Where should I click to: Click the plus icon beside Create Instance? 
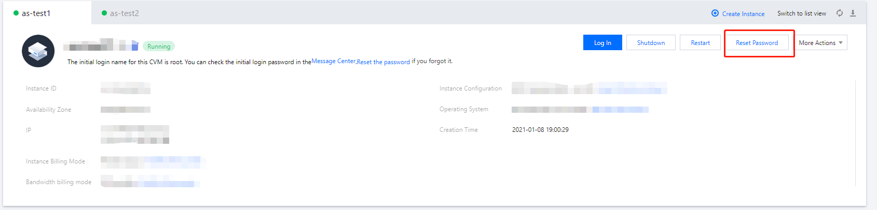coord(715,13)
